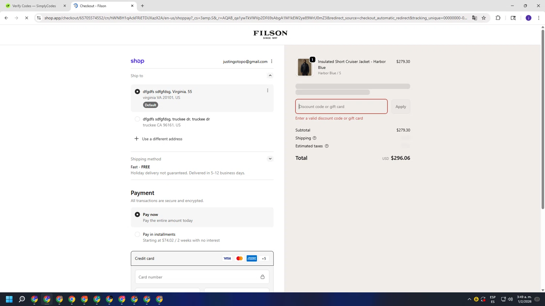Select Truckee CA 96161 address radio
The width and height of the screenshot is (545, 306).
tap(137, 119)
